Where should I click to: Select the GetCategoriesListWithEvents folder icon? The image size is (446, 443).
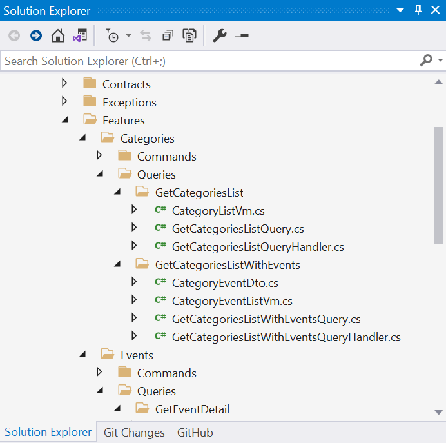142,264
